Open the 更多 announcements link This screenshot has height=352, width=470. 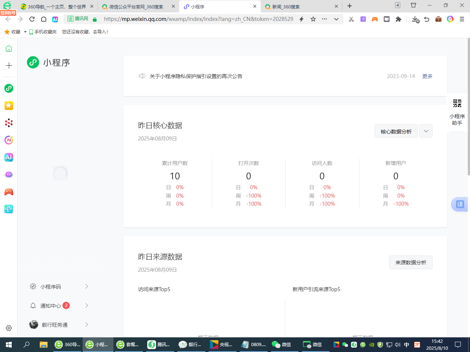coord(427,76)
